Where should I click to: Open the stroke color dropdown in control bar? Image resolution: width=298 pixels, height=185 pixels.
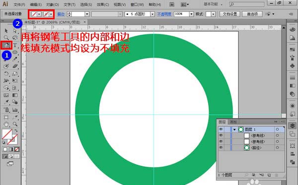[x=51, y=14]
